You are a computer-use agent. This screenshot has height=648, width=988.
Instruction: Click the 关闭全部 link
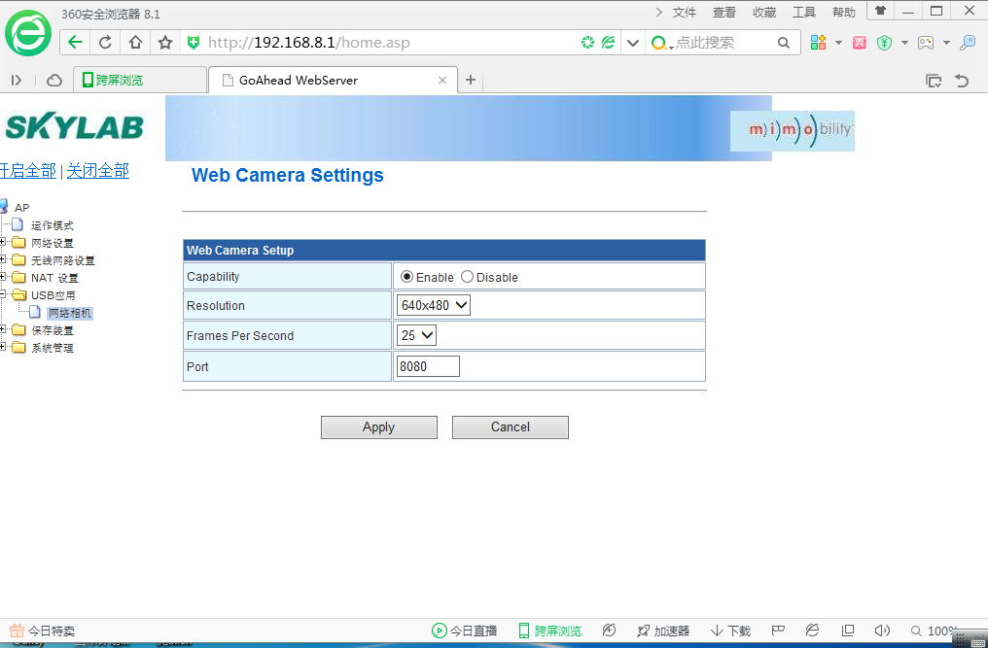tap(97, 171)
